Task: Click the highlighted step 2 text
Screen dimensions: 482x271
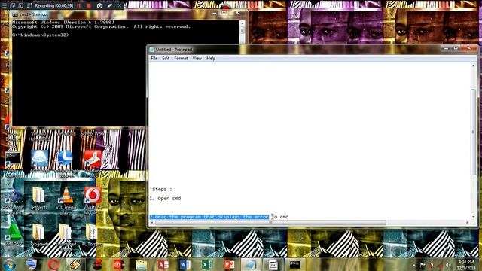Action: [209, 217]
